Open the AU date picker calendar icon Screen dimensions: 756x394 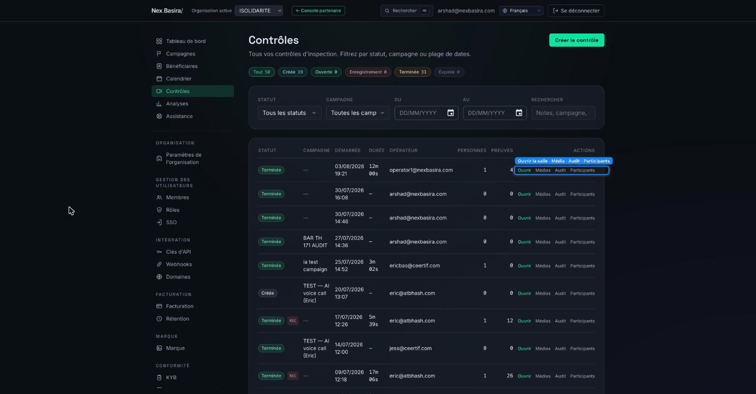pyautogui.click(x=519, y=113)
